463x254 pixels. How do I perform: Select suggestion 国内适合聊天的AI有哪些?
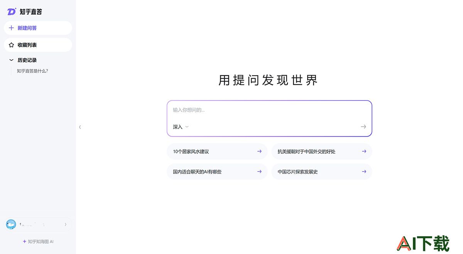(217, 172)
